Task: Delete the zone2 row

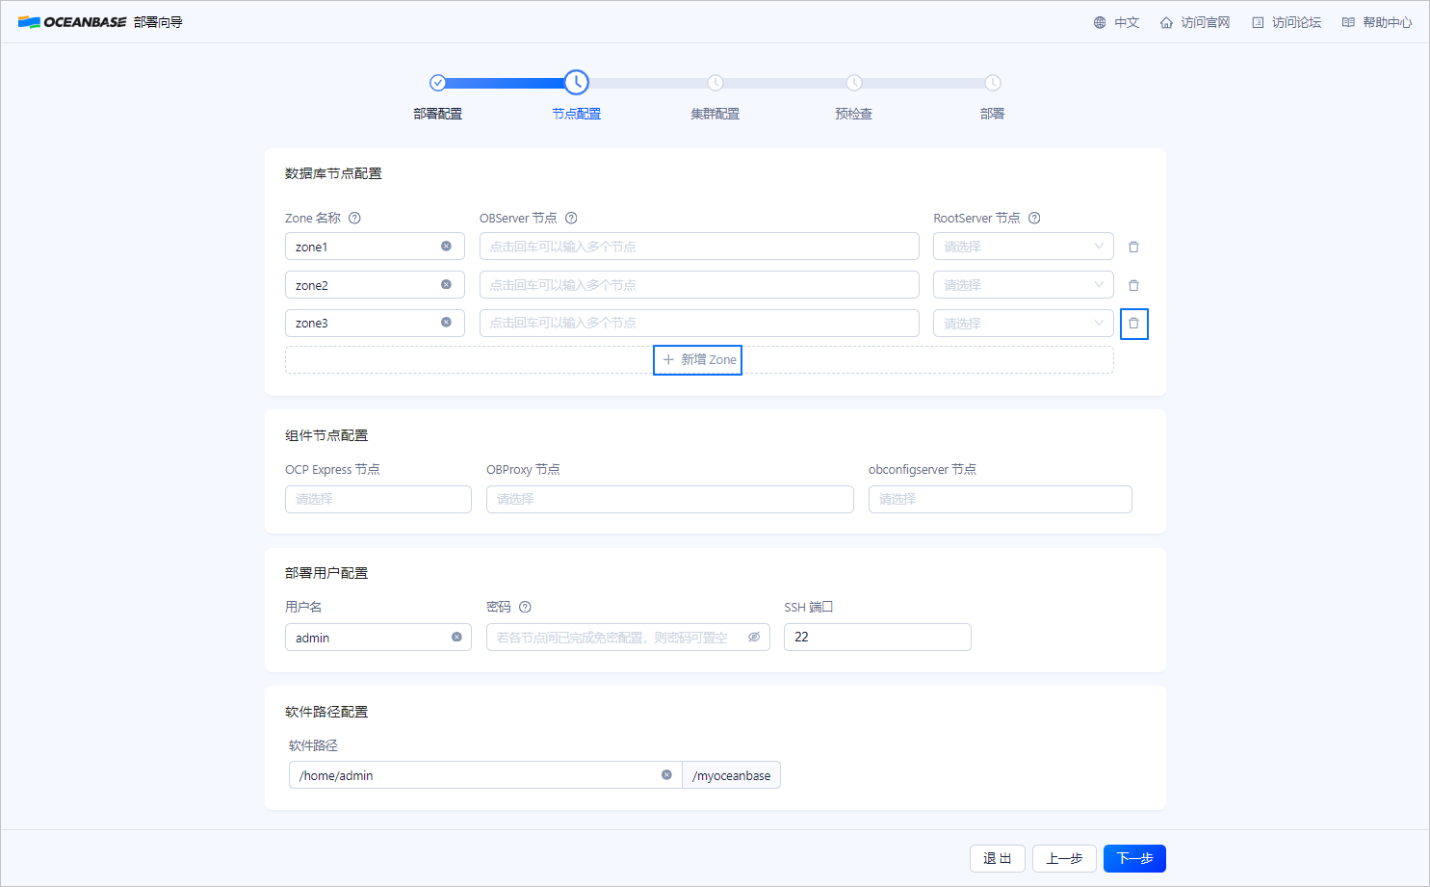Action: pyautogui.click(x=1133, y=285)
